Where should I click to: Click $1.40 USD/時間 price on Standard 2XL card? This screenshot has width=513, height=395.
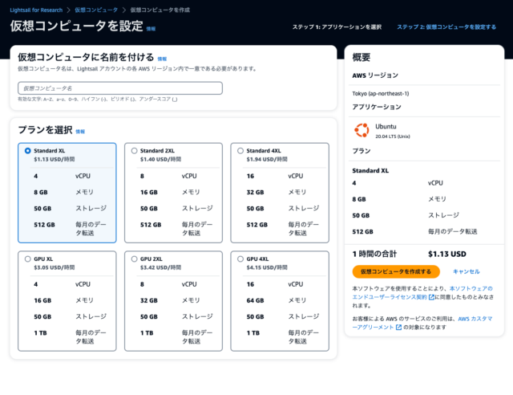coord(160,159)
